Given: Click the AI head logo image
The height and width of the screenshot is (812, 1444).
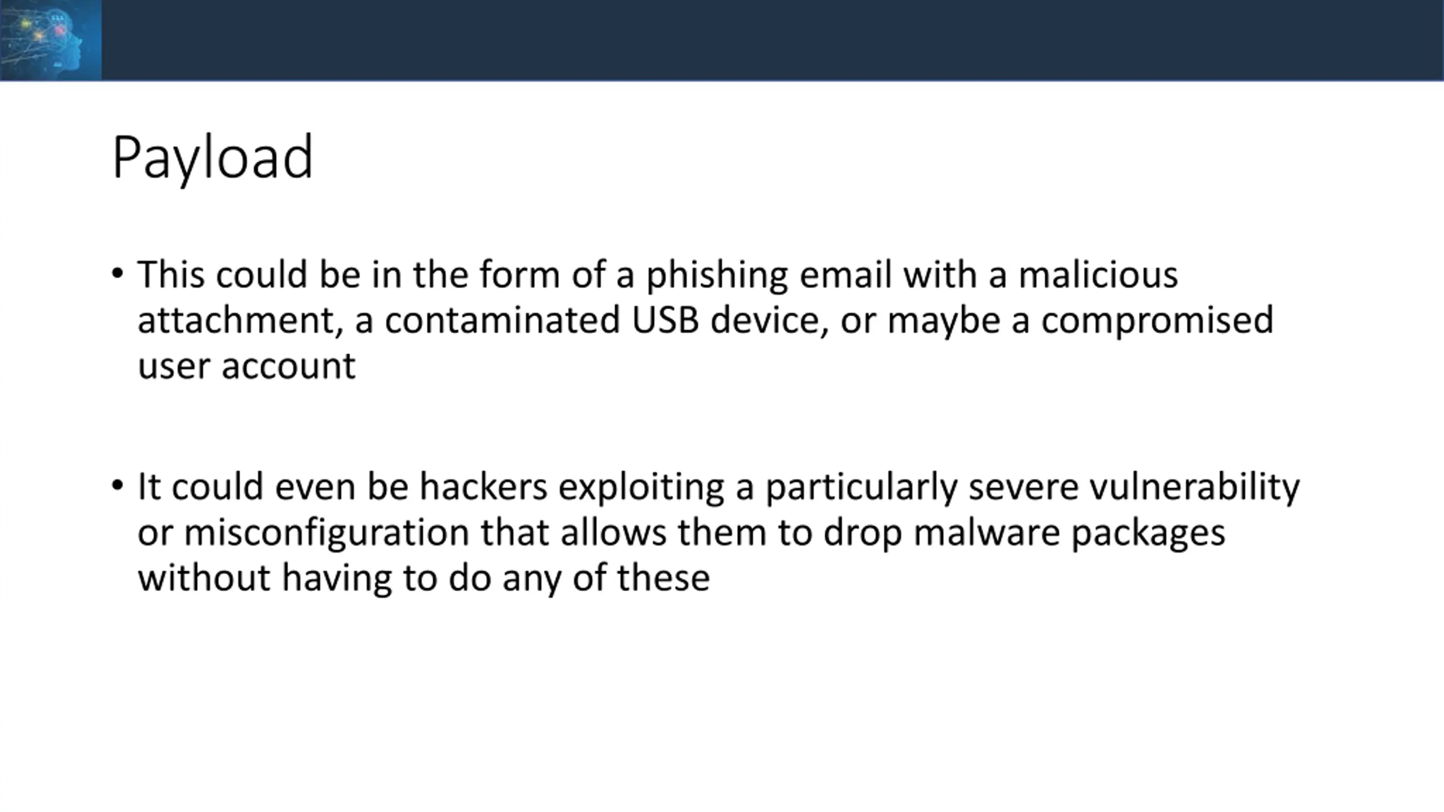Looking at the screenshot, I should 51,40.
